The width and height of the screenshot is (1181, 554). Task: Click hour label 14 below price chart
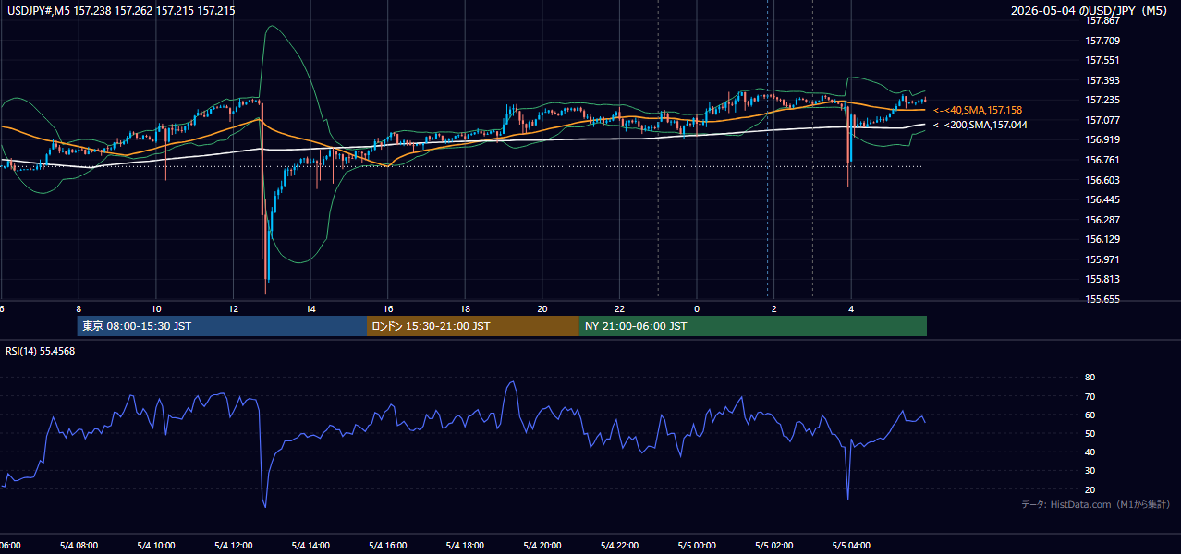point(310,308)
